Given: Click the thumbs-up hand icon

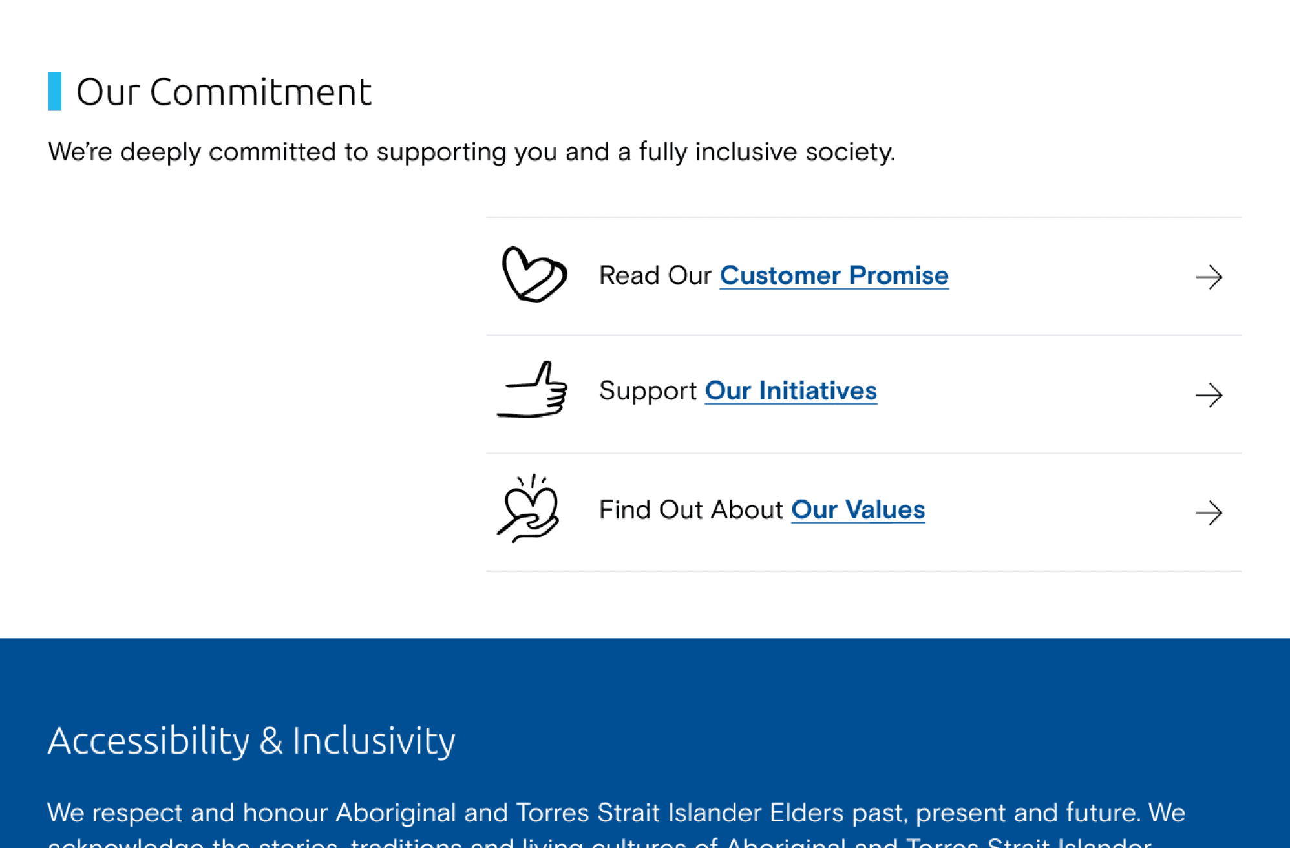Looking at the screenshot, I should pyautogui.click(x=533, y=391).
